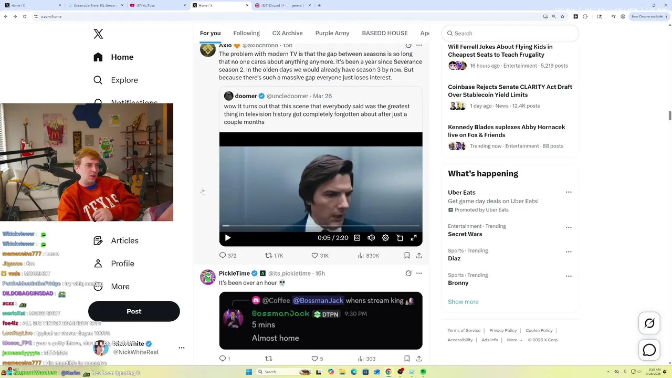Open Profile in sidebar
This screenshot has height=378, width=672.
coord(114,264)
